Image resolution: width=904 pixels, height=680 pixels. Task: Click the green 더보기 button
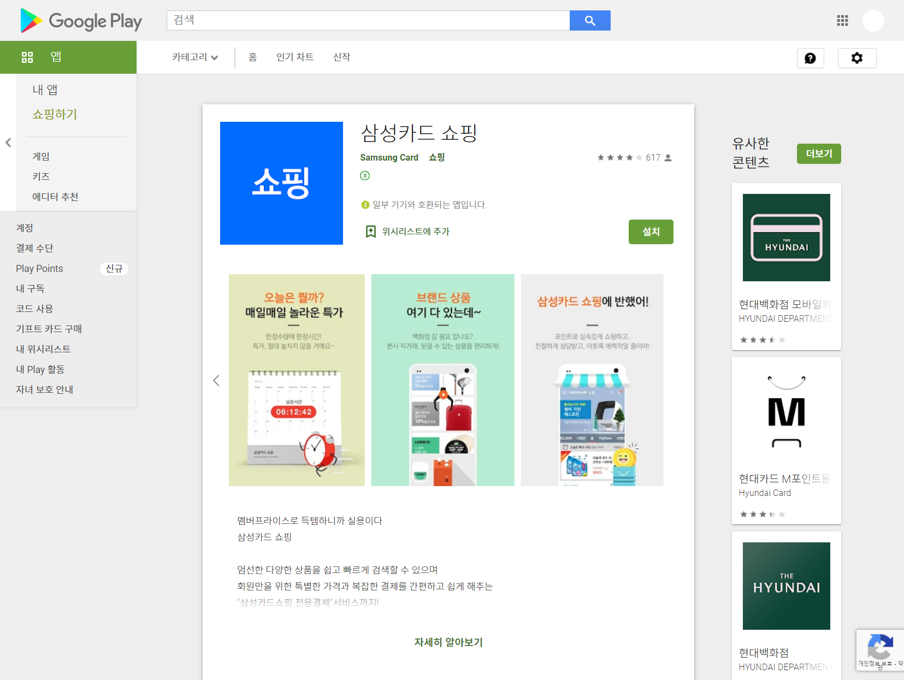coord(819,153)
